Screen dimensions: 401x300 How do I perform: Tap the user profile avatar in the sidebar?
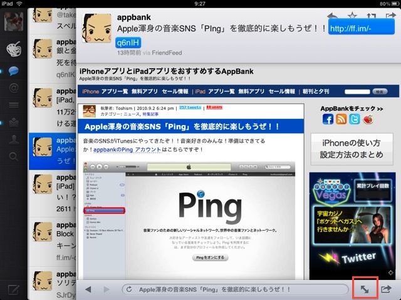tap(14, 21)
